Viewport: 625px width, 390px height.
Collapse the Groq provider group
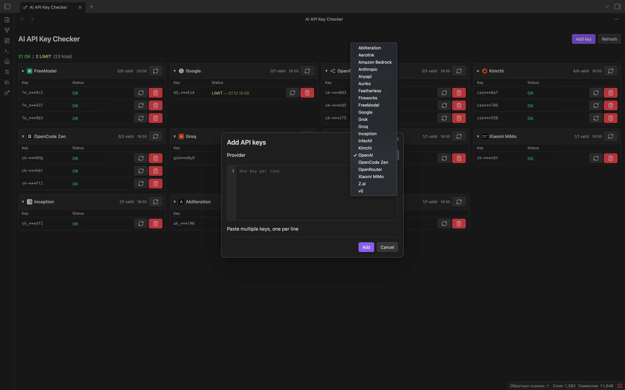coord(175,136)
